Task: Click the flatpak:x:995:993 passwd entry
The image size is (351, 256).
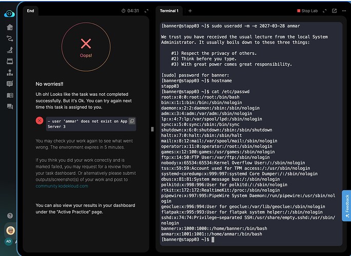Action: pyautogui.click(x=242, y=212)
